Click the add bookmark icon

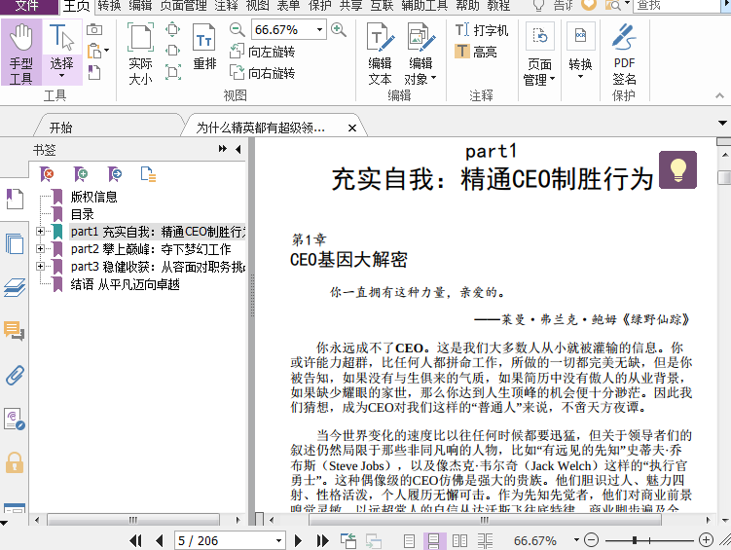point(81,174)
